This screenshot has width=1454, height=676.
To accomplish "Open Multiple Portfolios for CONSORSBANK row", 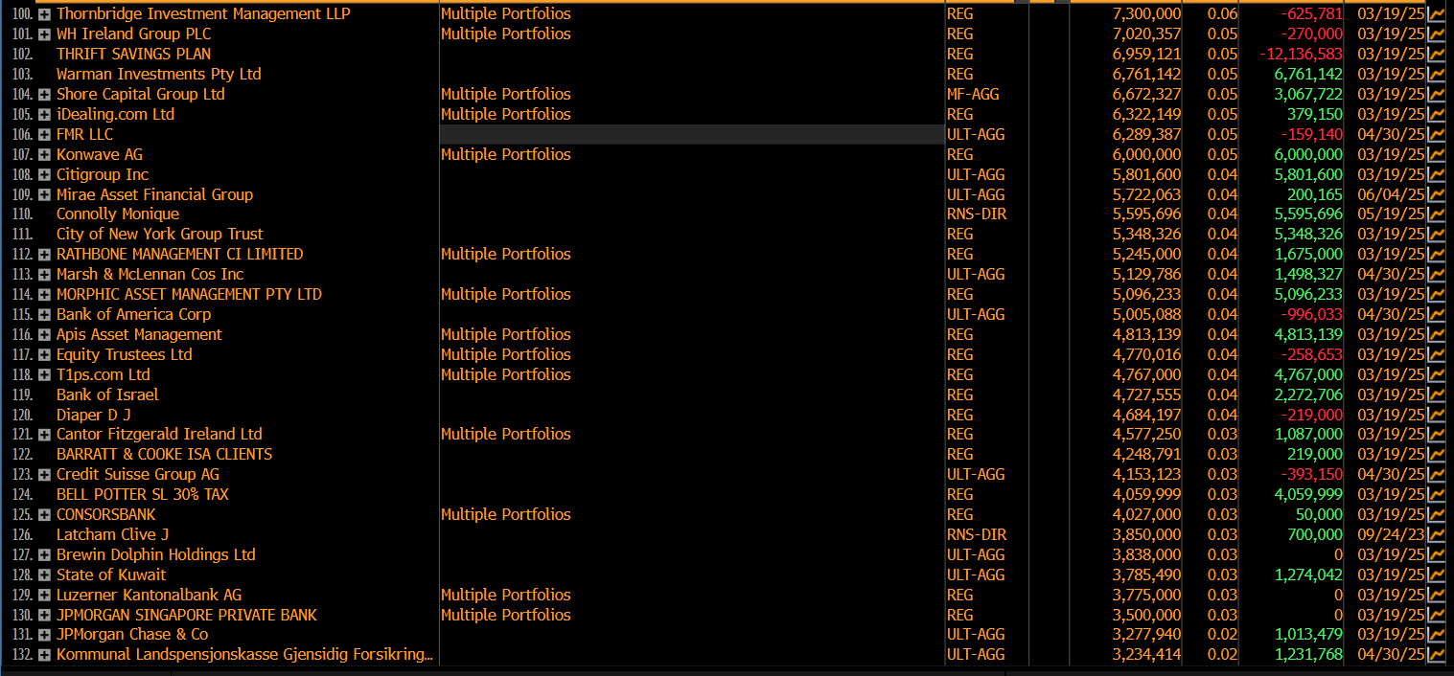I will click(x=505, y=514).
